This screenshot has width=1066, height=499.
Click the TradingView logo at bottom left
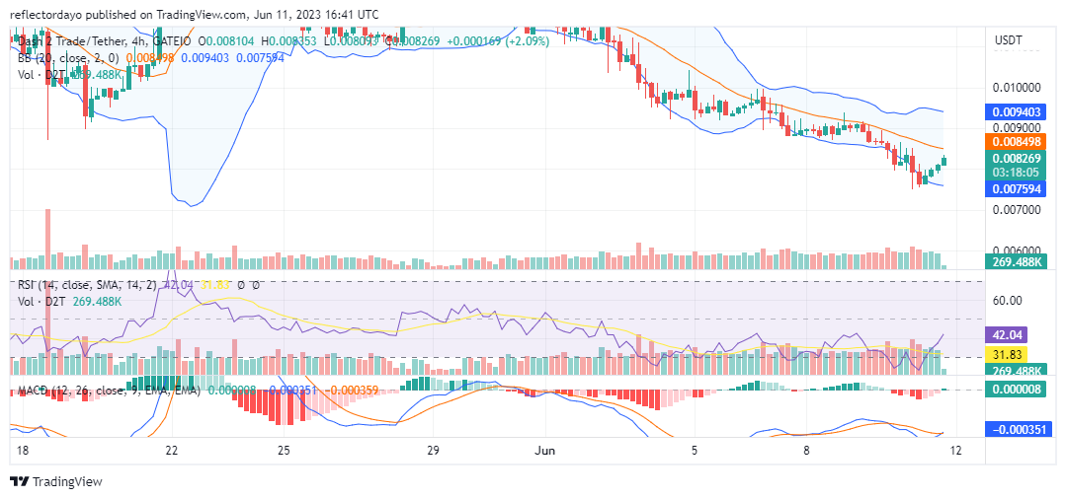55,481
